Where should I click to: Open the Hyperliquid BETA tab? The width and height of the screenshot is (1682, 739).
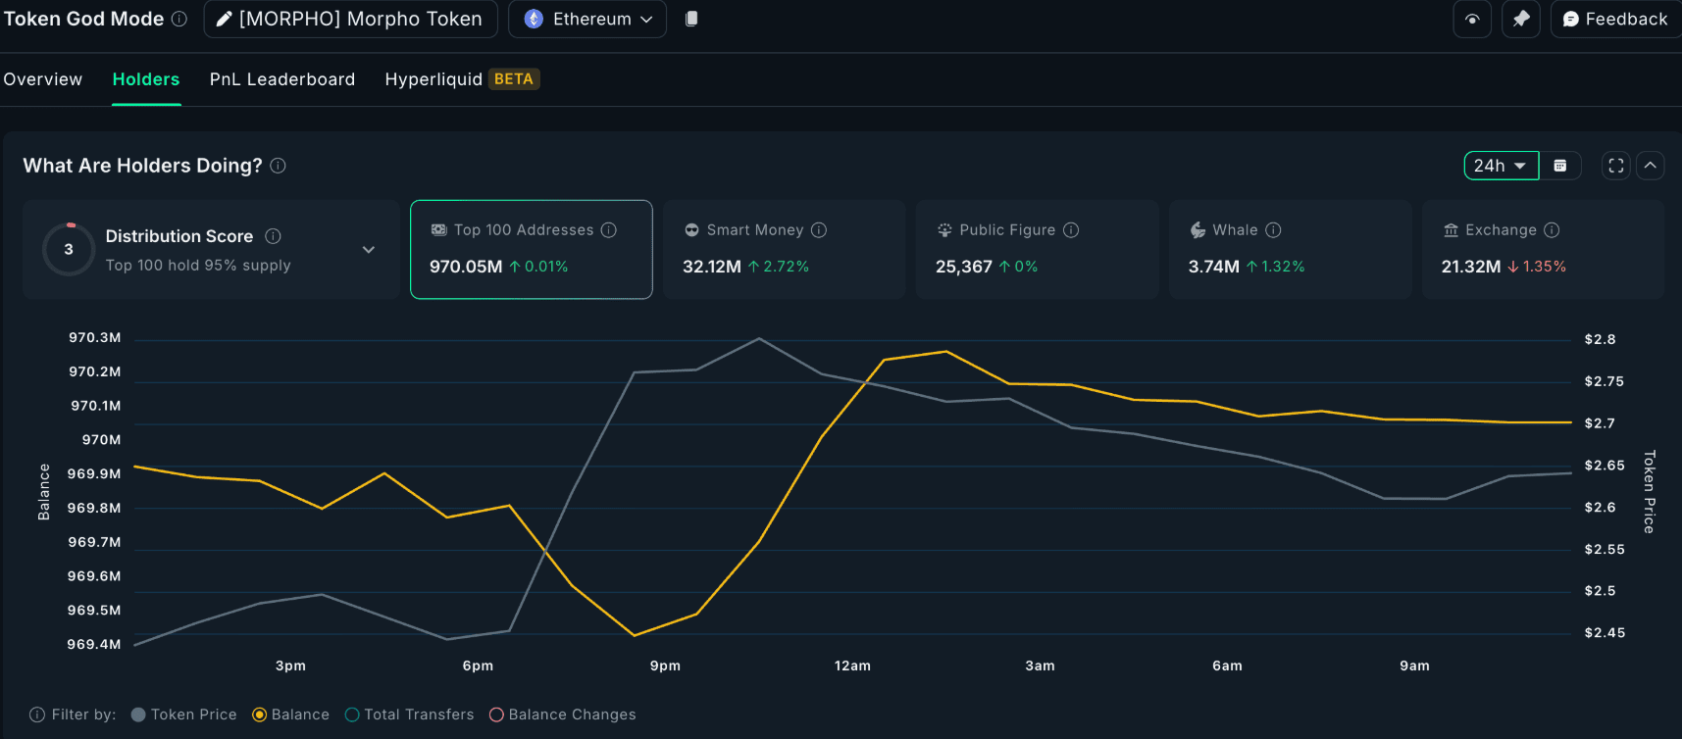click(x=462, y=79)
